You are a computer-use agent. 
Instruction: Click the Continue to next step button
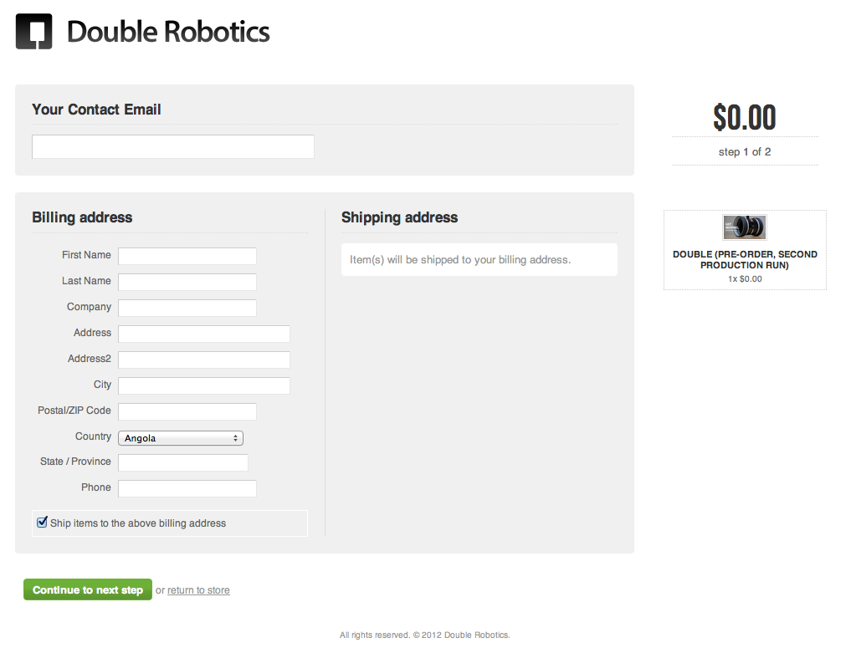pos(87,589)
